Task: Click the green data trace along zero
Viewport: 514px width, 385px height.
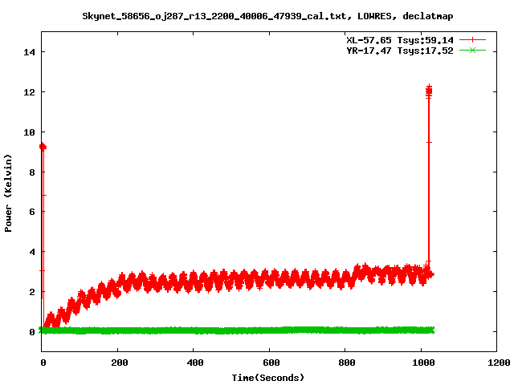Action: click(237, 330)
